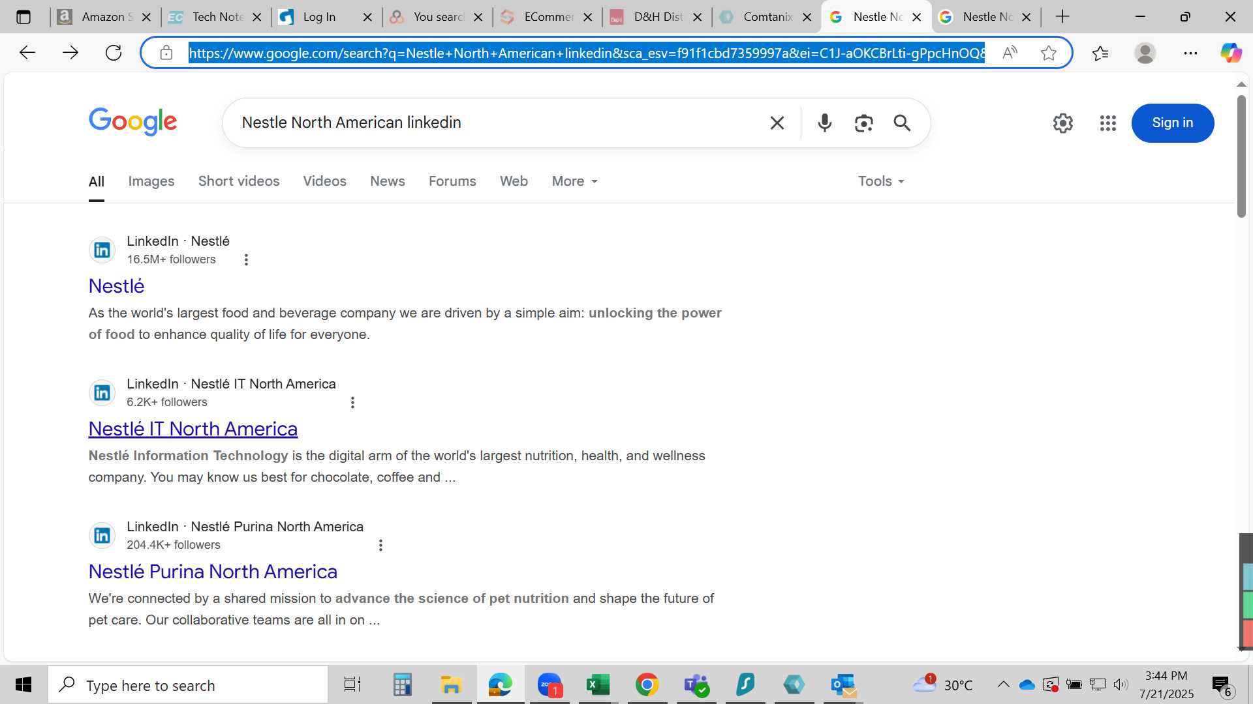1253x704 pixels.
Task: Open Task View on the taskbar
Action: (352, 684)
